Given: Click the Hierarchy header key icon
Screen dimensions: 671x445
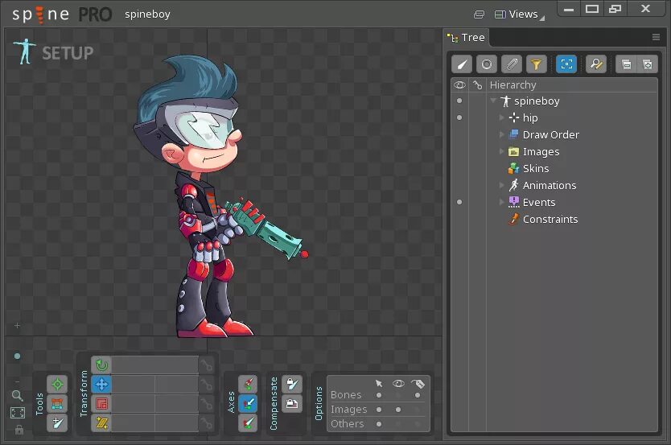Looking at the screenshot, I should [478, 85].
